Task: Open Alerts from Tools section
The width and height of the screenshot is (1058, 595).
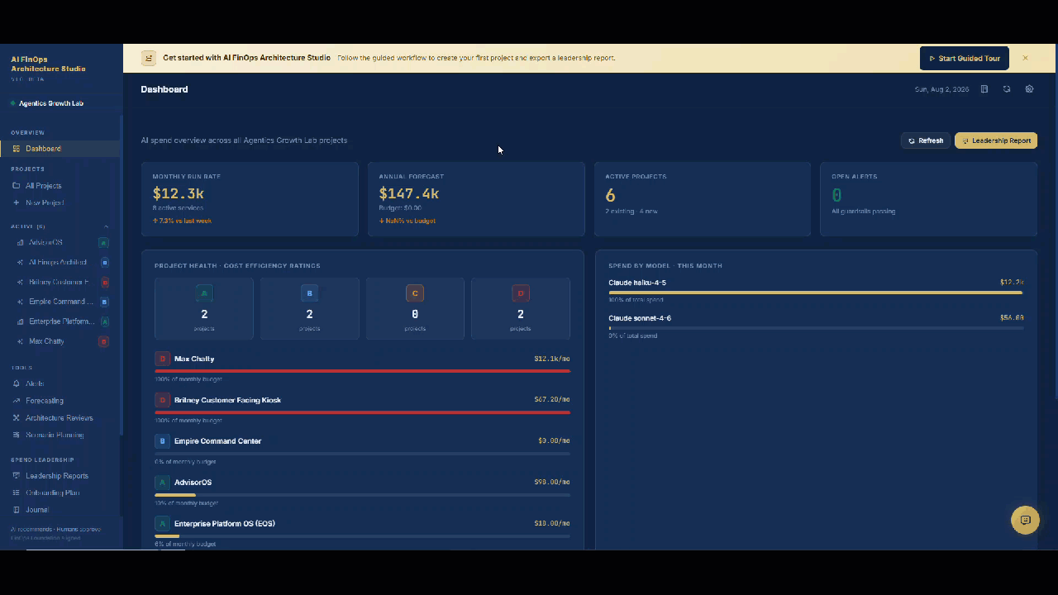Action: [60, 383]
